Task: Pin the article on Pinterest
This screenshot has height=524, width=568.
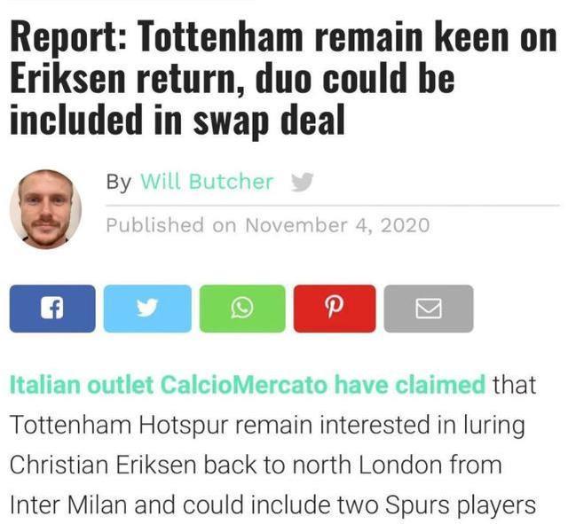Action: pyautogui.click(x=335, y=309)
